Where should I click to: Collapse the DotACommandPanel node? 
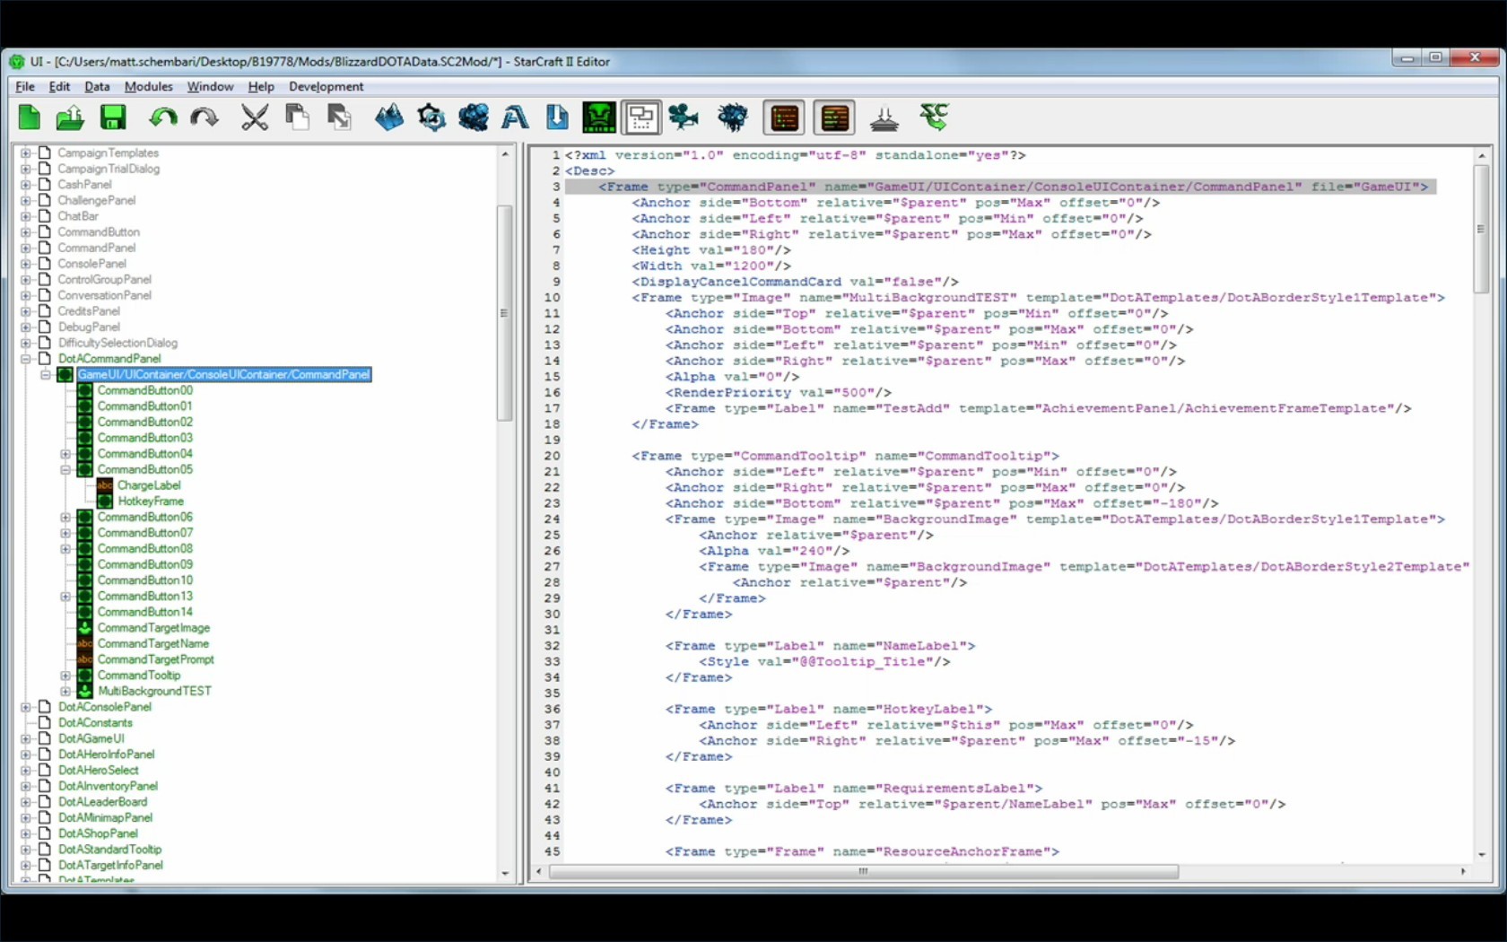coord(25,358)
